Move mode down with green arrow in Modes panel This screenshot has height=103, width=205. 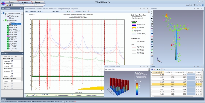(x=160, y=69)
